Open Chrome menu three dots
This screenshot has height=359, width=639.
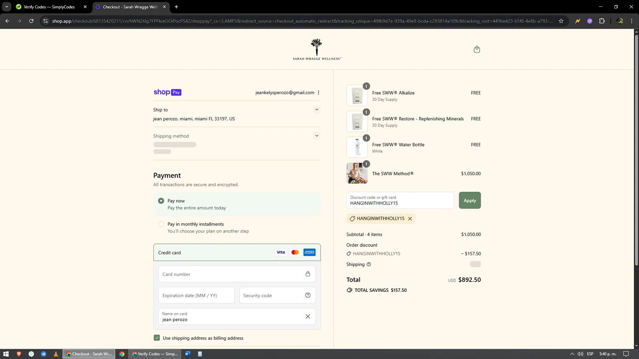pyautogui.click(x=632, y=21)
